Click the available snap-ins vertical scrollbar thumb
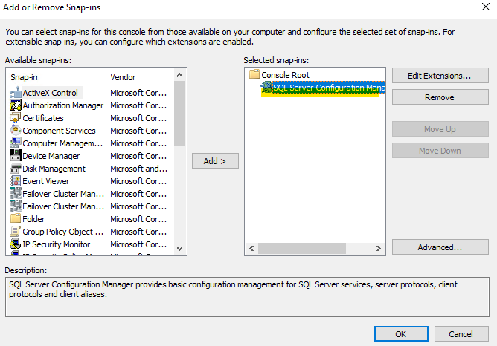497x346 pixels. coord(180,114)
